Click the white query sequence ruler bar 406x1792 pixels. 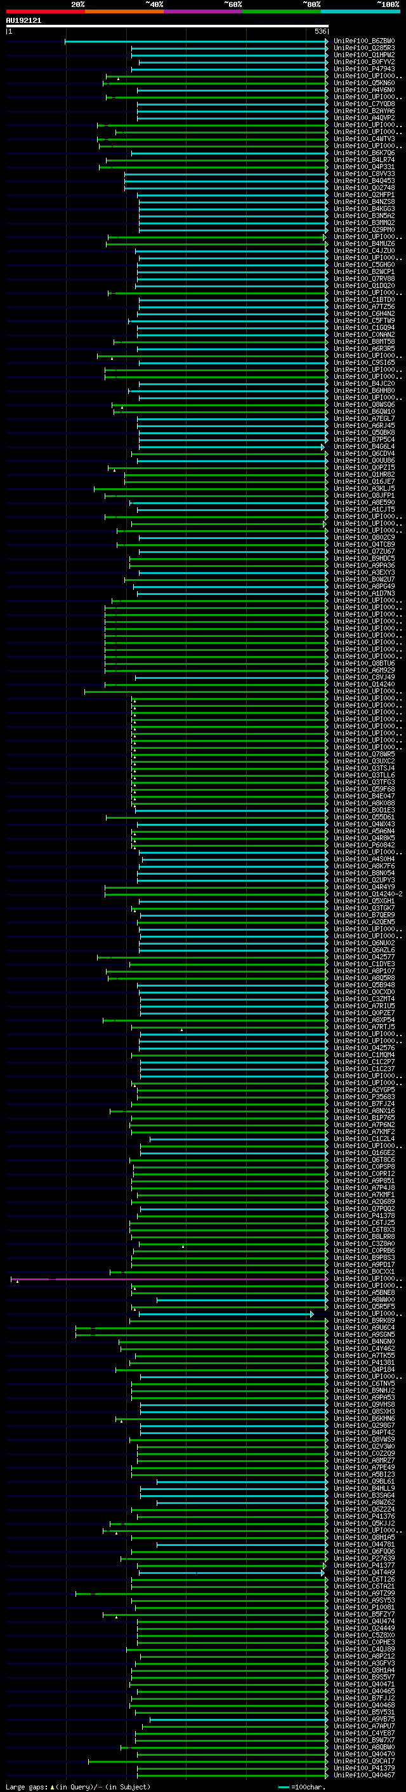[167, 25]
